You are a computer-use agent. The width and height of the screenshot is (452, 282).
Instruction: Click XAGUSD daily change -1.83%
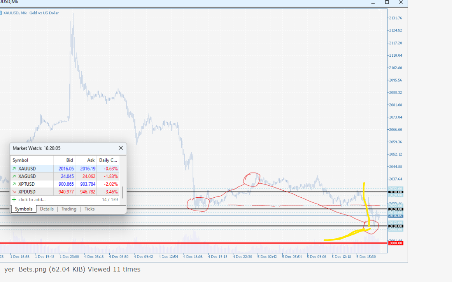(111, 176)
